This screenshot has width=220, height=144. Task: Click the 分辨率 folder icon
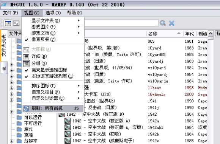[x=19, y=141]
